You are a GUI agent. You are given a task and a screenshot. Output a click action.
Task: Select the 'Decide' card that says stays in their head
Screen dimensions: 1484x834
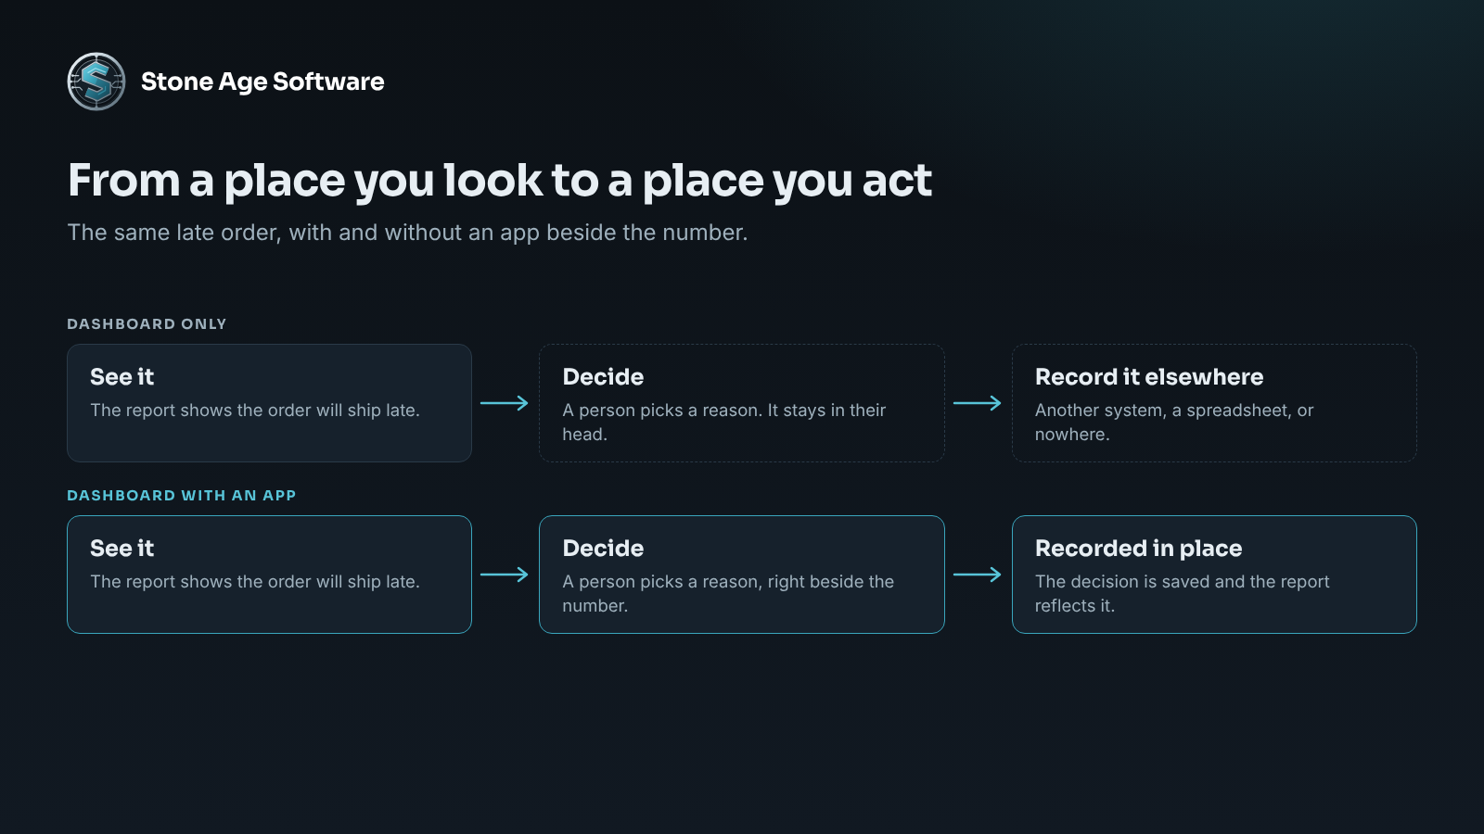coord(742,403)
